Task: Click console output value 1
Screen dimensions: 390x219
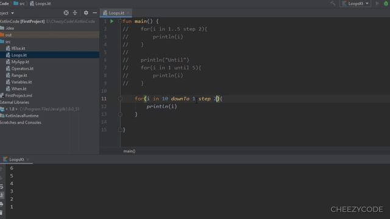Action: [12, 207]
